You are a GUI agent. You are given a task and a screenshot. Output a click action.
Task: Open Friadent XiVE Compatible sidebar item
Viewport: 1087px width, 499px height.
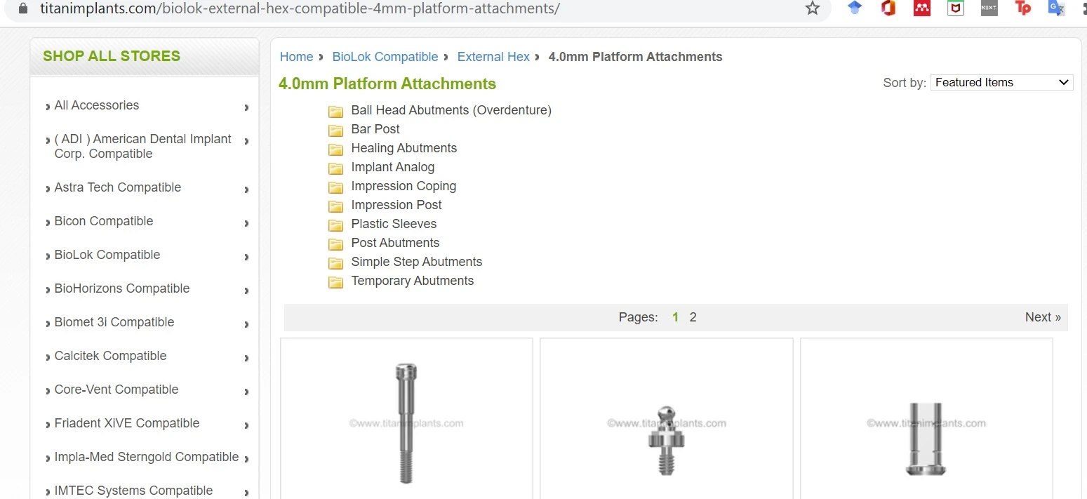(127, 423)
